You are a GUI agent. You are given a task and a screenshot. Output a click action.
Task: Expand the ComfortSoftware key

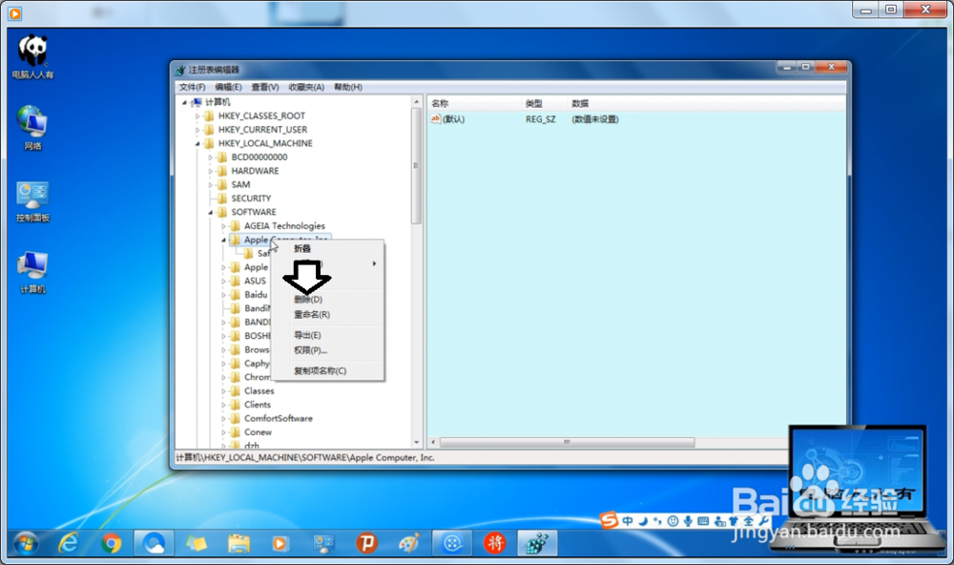pos(223,418)
